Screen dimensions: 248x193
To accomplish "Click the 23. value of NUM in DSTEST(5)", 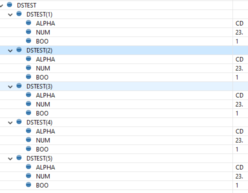I will pyautogui.click(x=239, y=176).
